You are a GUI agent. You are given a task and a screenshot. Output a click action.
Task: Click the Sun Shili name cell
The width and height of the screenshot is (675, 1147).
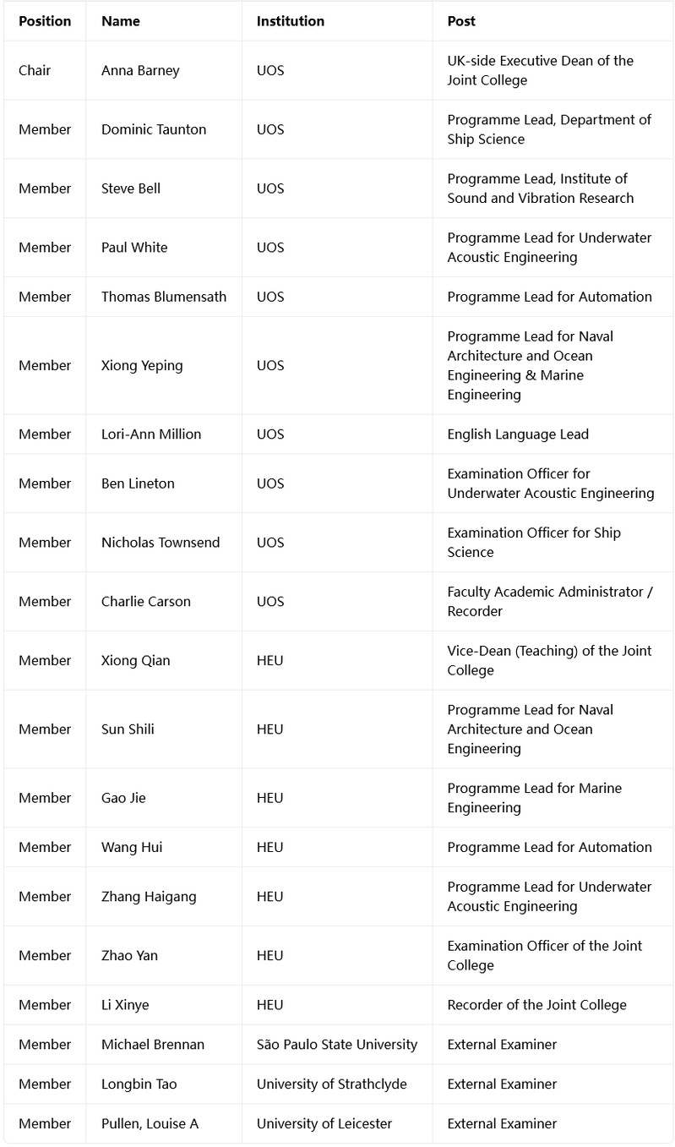tap(164, 729)
